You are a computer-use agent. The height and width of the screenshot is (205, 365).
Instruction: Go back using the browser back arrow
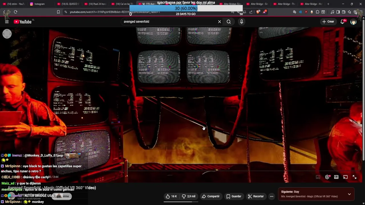pos(4,12)
